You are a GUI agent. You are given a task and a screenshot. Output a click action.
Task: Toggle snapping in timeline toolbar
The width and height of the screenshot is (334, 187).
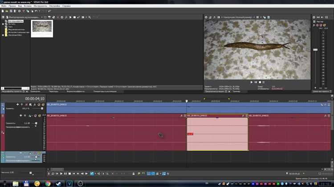pyautogui.click(x=149, y=174)
